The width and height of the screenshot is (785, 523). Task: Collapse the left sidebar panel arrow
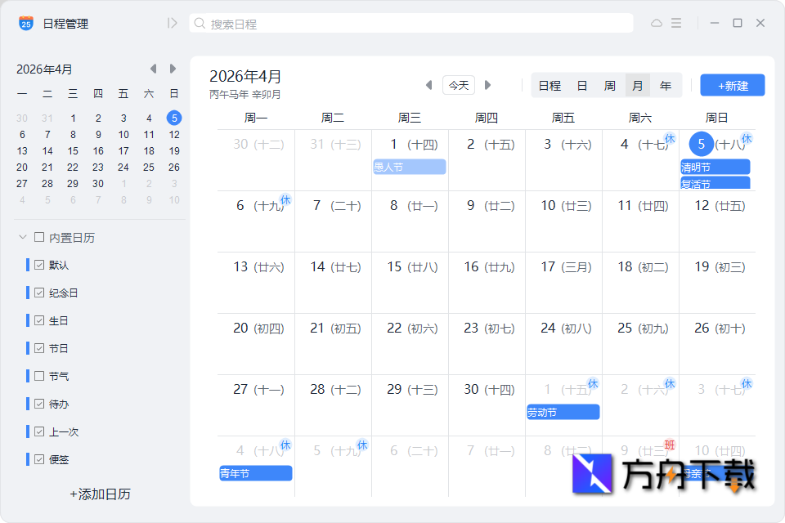point(171,23)
